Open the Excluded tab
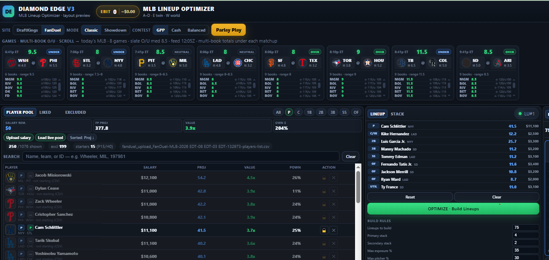 (75, 112)
